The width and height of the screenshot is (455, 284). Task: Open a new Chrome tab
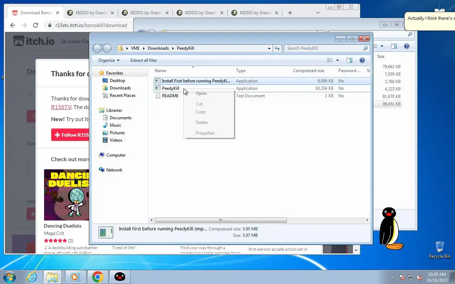(x=290, y=13)
